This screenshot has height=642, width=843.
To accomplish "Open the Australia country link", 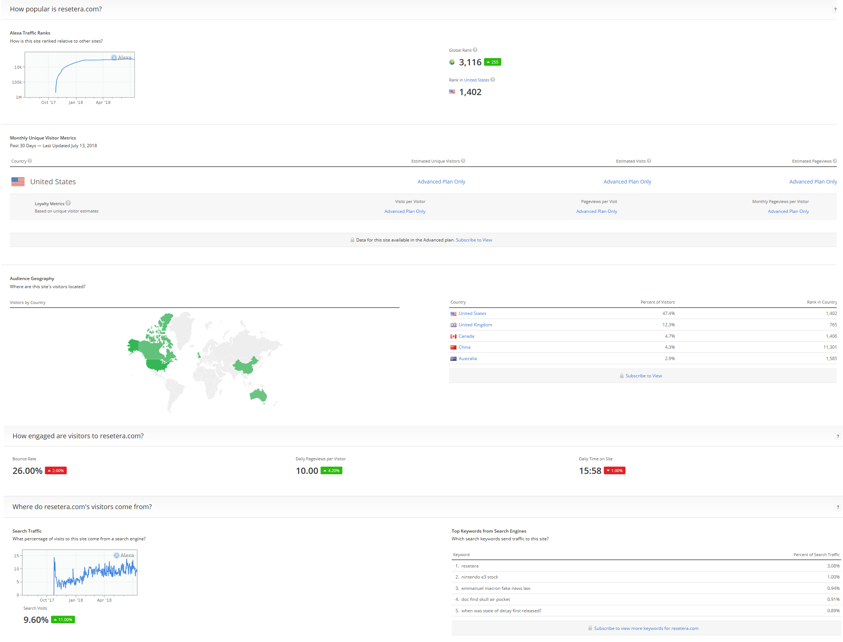I will tap(467, 359).
